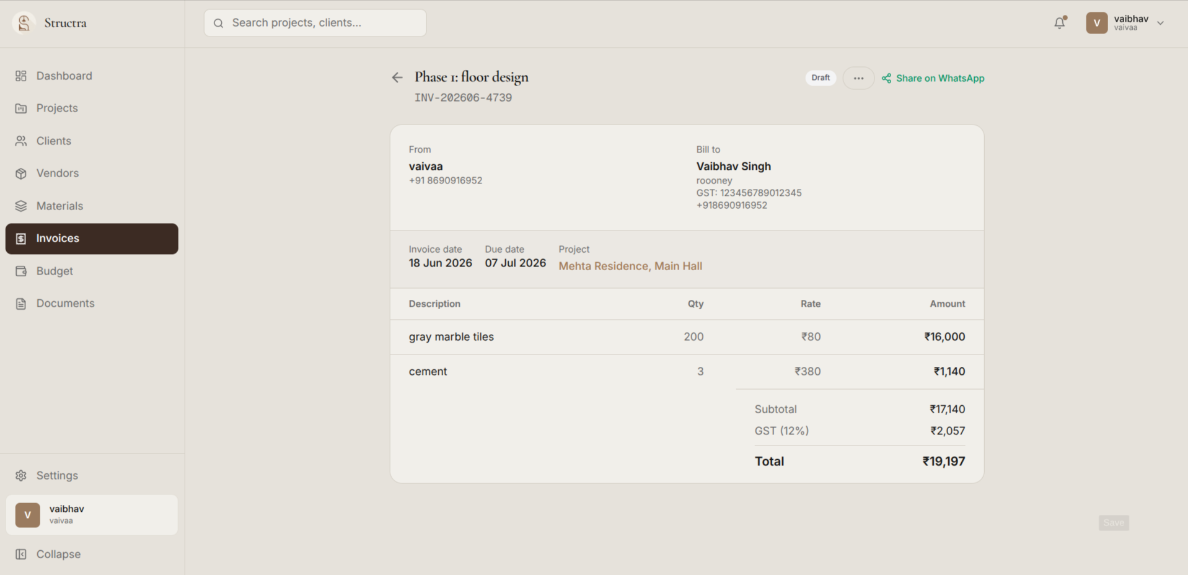Switch to the Materials page
This screenshot has width=1188, height=575.
(92, 206)
